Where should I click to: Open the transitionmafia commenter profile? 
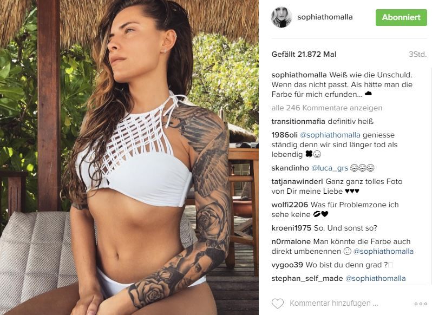pyautogui.click(x=298, y=121)
